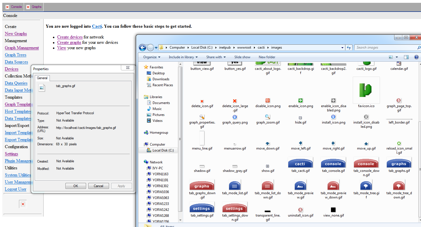Select tab_graphs.gif file in Explorer
421x227 pixels.
(x=399, y=163)
